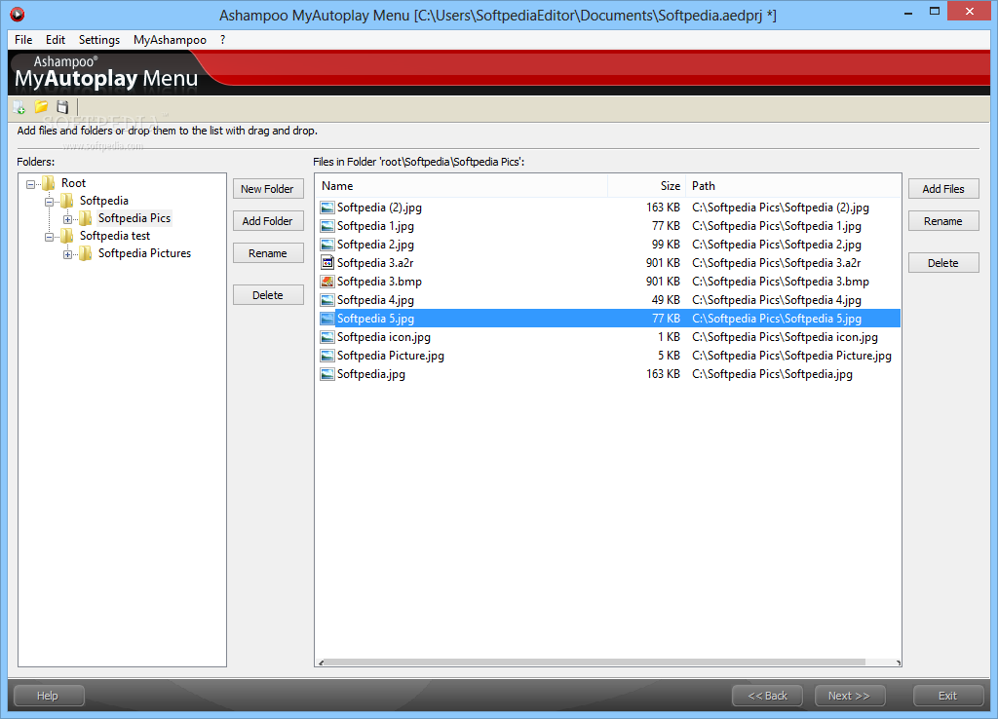This screenshot has width=998, height=719.
Task: Collapse the Softpedia test folder node
Action: [x=49, y=237]
